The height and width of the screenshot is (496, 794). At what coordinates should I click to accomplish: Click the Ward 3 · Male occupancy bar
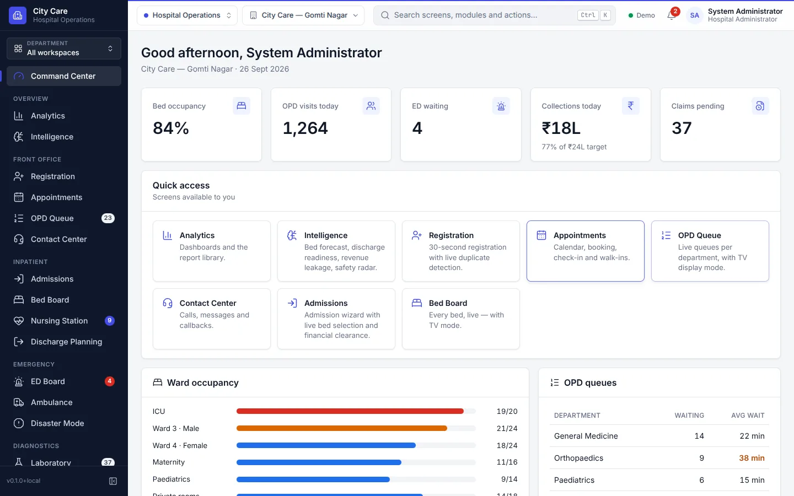tap(356, 428)
